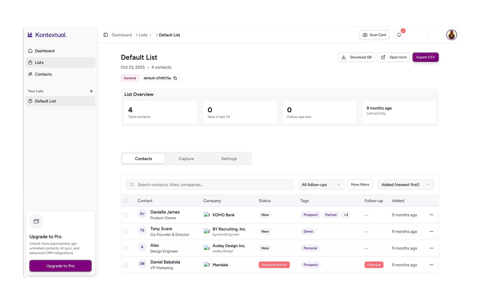This screenshot has width=484, height=304.
Task: Select the Tony Svare row checkbox
Action: tap(126, 231)
